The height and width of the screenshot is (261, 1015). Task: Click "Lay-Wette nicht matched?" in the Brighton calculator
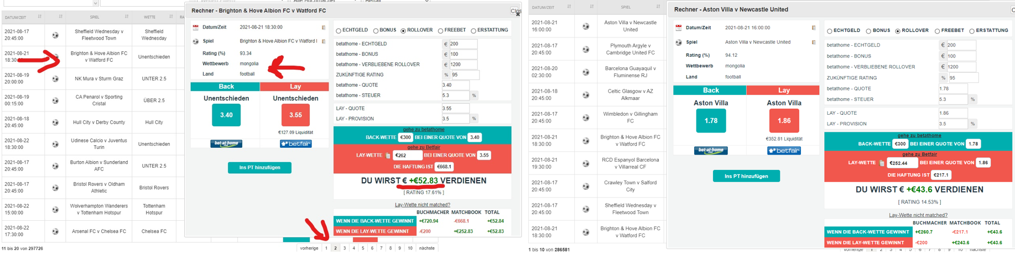[x=422, y=205]
